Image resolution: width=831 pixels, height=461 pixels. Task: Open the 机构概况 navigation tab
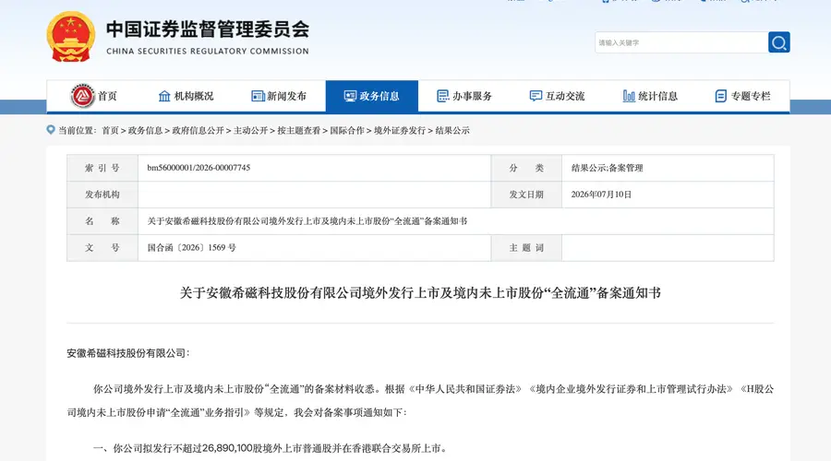point(186,96)
